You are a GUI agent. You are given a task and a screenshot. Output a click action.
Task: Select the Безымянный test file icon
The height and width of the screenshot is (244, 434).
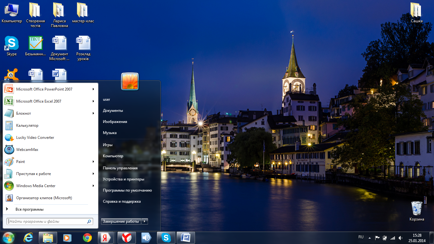pos(35,46)
